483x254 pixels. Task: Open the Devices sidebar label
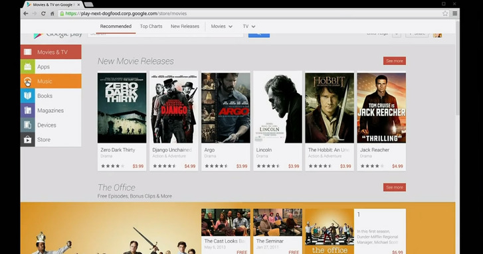click(47, 125)
